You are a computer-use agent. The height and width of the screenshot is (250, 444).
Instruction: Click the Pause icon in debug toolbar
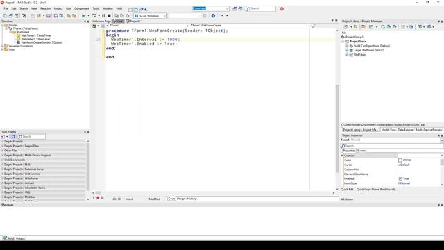[103, 16]
